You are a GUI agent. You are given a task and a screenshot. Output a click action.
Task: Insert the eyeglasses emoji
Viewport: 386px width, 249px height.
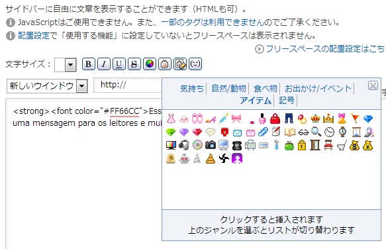[x=303, y=132]
